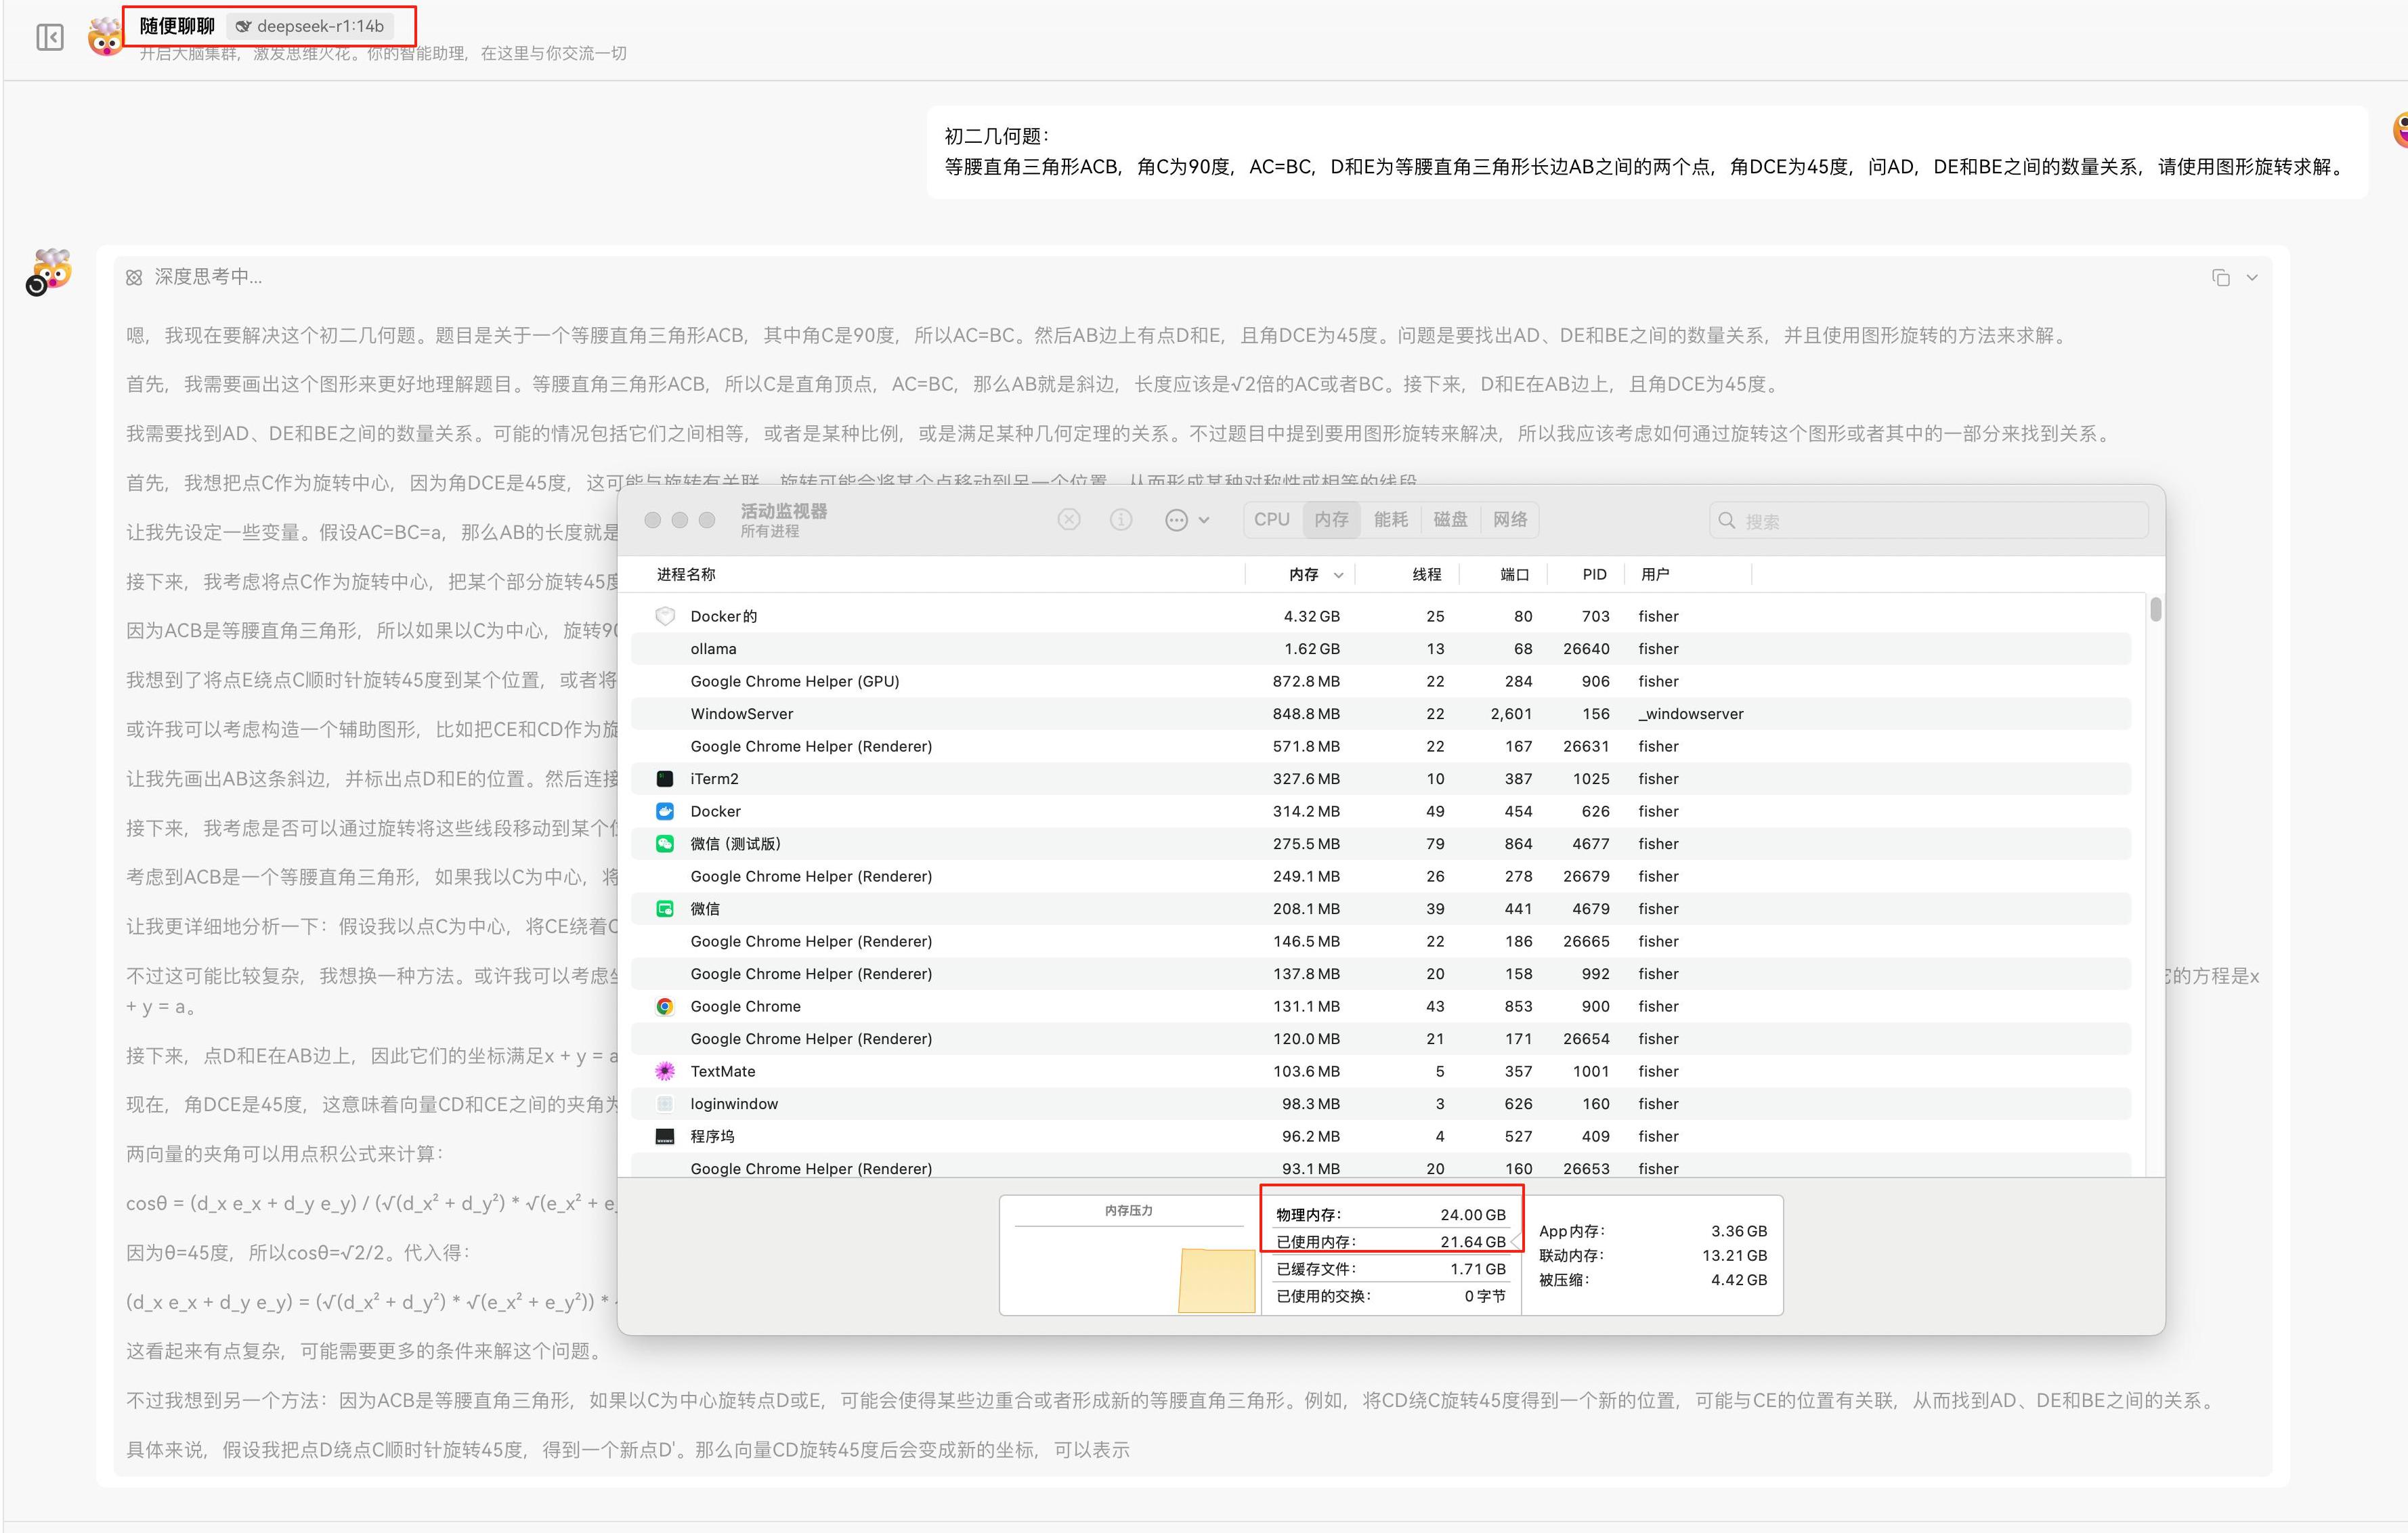Switch to the CPU tab
The image size is (2408, 1533).
tap(1271, 519)
